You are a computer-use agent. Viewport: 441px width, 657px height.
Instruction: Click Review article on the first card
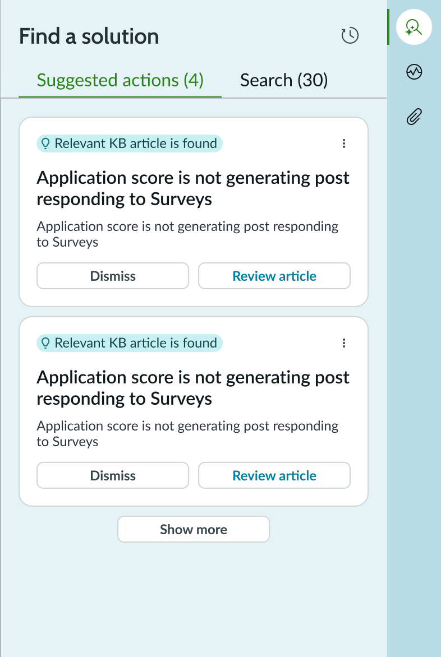[x=274, y=276]
